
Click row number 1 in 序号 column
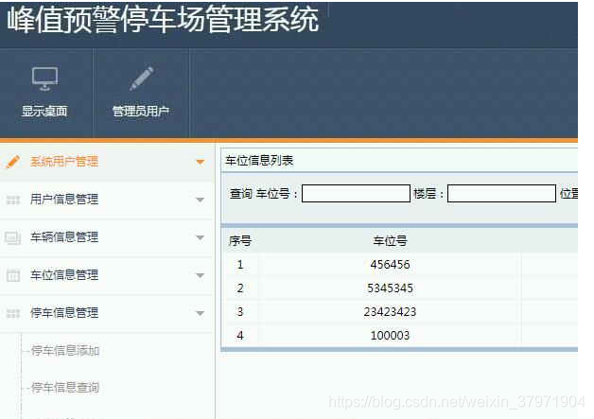pyautogui.click(x=240, y=265)
